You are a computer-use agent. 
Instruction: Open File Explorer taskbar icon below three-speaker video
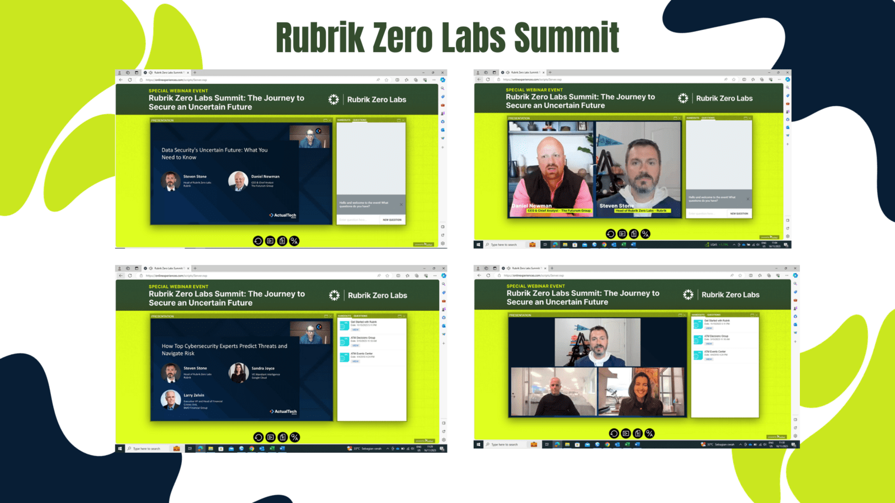pyautogui.click(x=567, y=445)
